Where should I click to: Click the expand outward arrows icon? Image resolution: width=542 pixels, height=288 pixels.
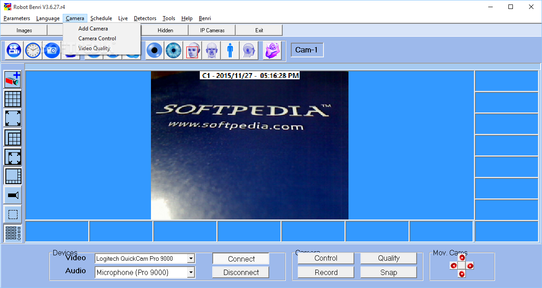pos(13,118)
